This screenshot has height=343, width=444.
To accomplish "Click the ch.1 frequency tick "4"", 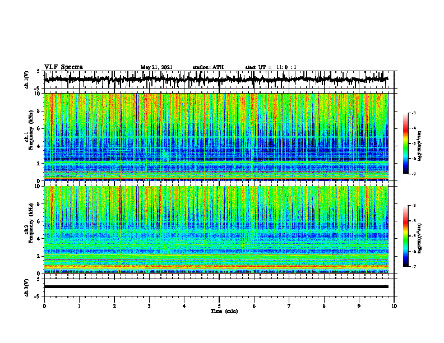I will 39,146.
